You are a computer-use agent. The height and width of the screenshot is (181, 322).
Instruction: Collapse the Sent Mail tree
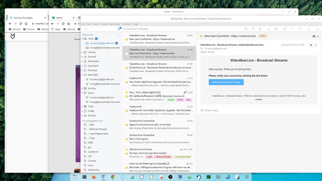[x=82, y=75]
